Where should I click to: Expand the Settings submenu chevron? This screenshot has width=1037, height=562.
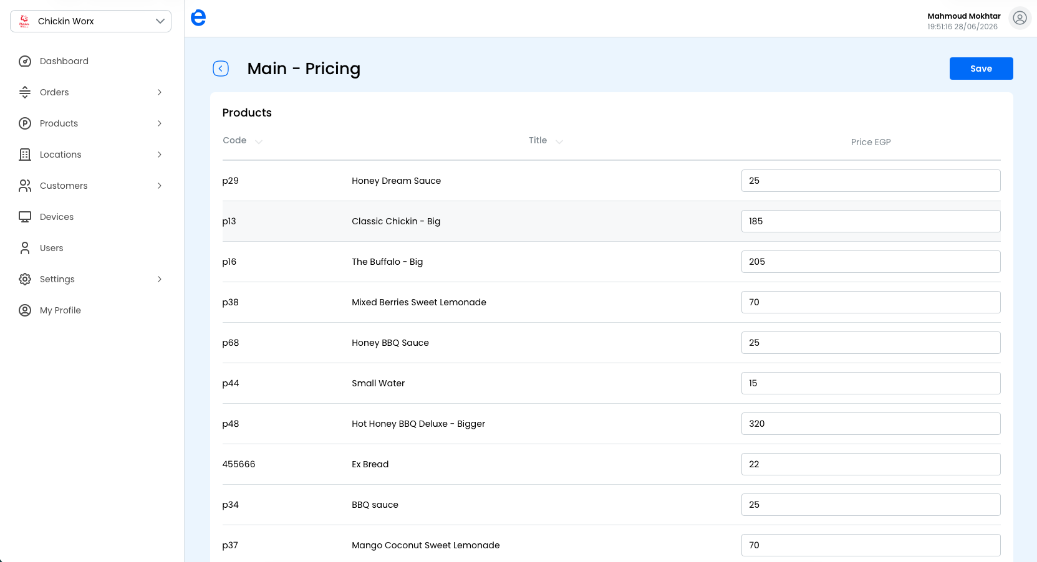160,279
